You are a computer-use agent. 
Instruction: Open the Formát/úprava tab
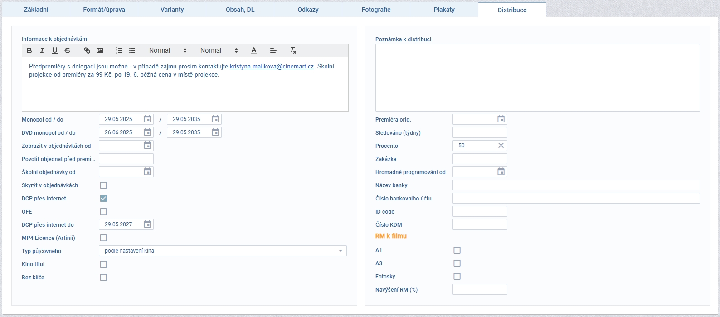point(104,10)
